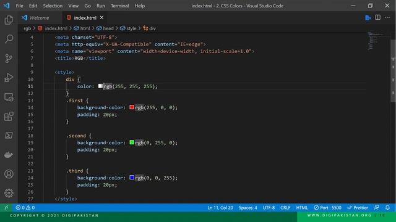Open the Terminal menu
Viewport: 396px width, 222px height.
[119, 6]
